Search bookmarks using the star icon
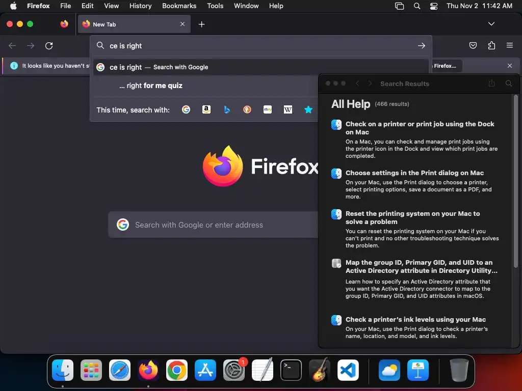The height and width of the screenshot is (391, 522). (x=308, y=109)
